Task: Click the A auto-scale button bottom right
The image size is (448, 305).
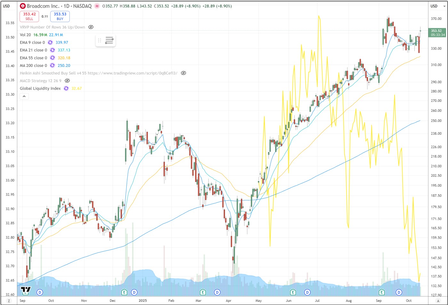Action: (x=438, y=301)
